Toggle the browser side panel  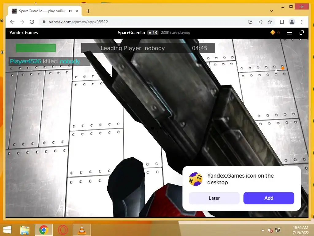point(282,22)
